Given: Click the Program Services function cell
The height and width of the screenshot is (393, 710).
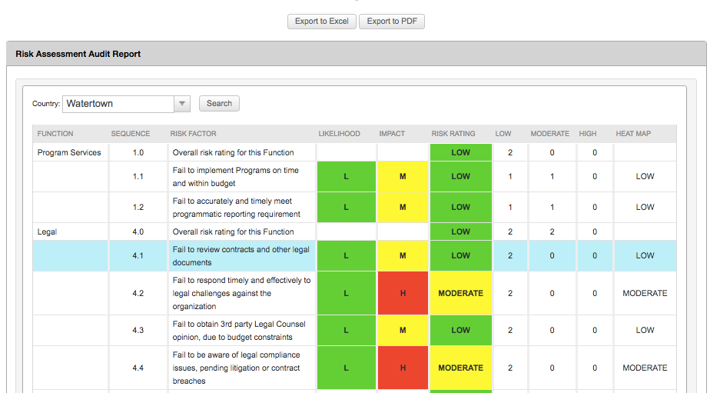Looking at the screenshot, I should click(69, 153).
